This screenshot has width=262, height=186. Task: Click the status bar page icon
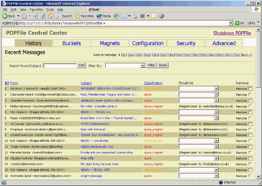point(3,183)
